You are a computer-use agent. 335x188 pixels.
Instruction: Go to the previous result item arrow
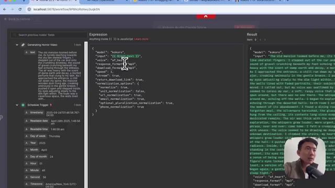pos(260,40)
